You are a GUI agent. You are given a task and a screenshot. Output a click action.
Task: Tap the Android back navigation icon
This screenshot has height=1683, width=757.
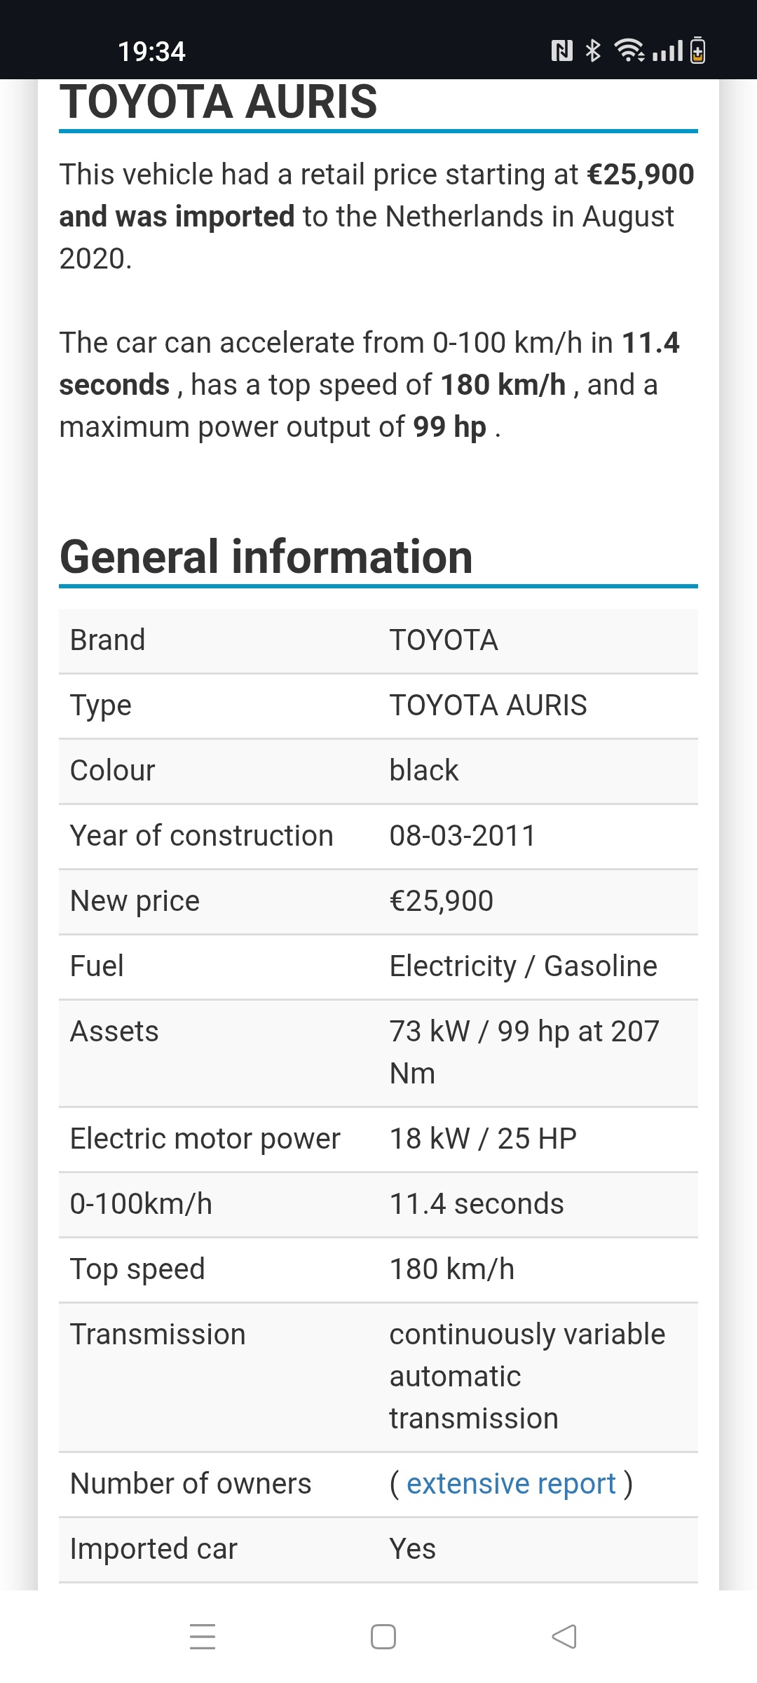[564, 1637]
